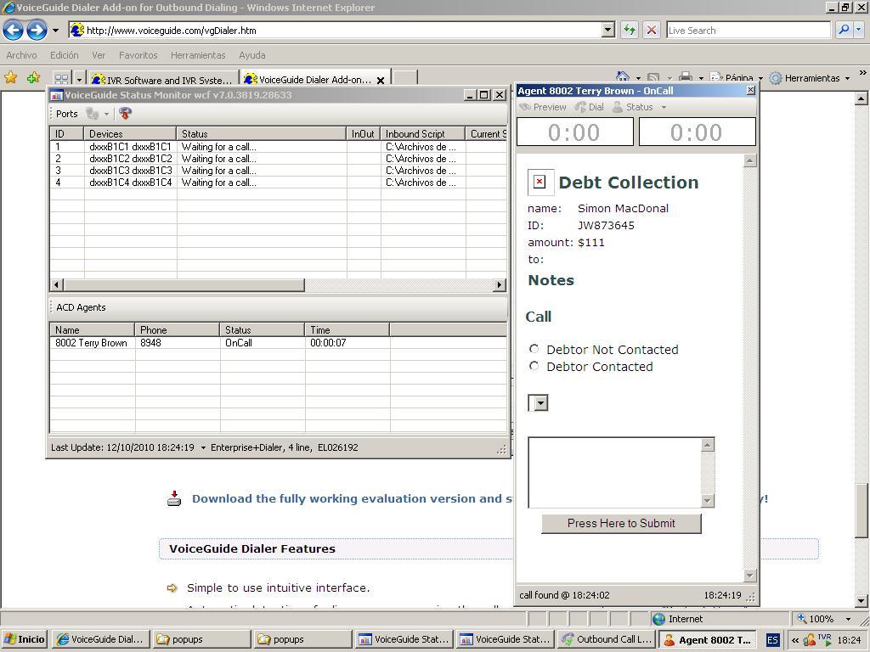Open the recent pages dropdown beside Forward
The image size is (870, 652).
(55, 31)
